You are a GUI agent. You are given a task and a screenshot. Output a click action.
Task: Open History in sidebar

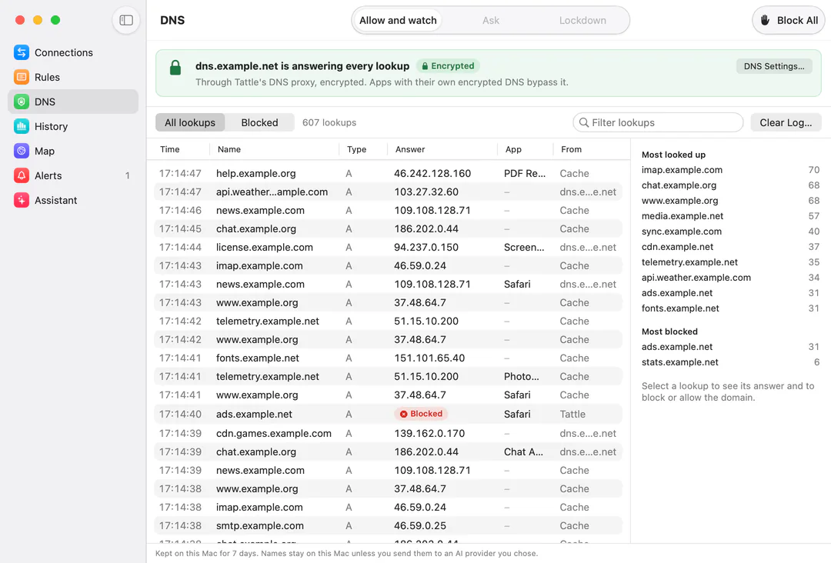[73, 126]
